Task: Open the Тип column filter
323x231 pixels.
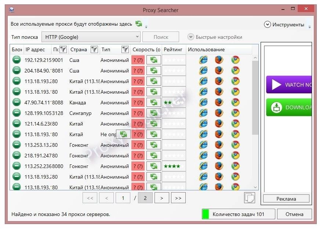Action: coord(125,49)
